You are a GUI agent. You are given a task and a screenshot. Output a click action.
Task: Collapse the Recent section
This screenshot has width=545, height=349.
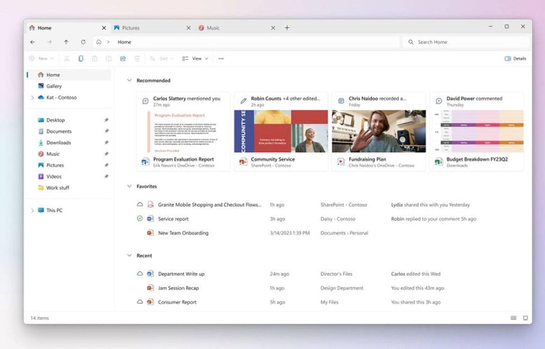pos(129,255)
